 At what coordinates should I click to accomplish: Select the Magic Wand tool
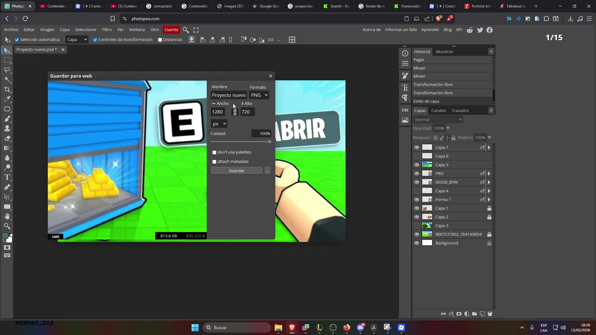(x=7, y=80)
